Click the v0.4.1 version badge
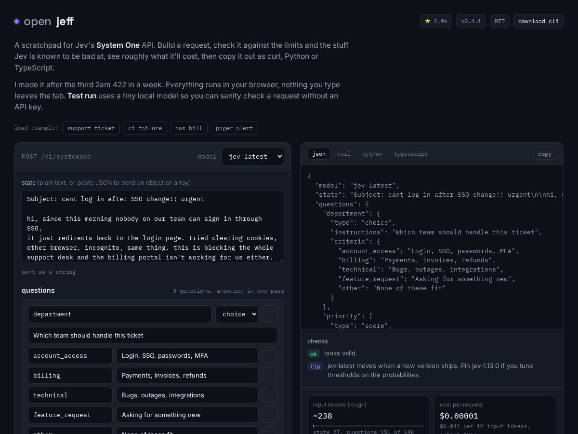The width and height of the screenshot is (578, 434). [x=471, y=21]
